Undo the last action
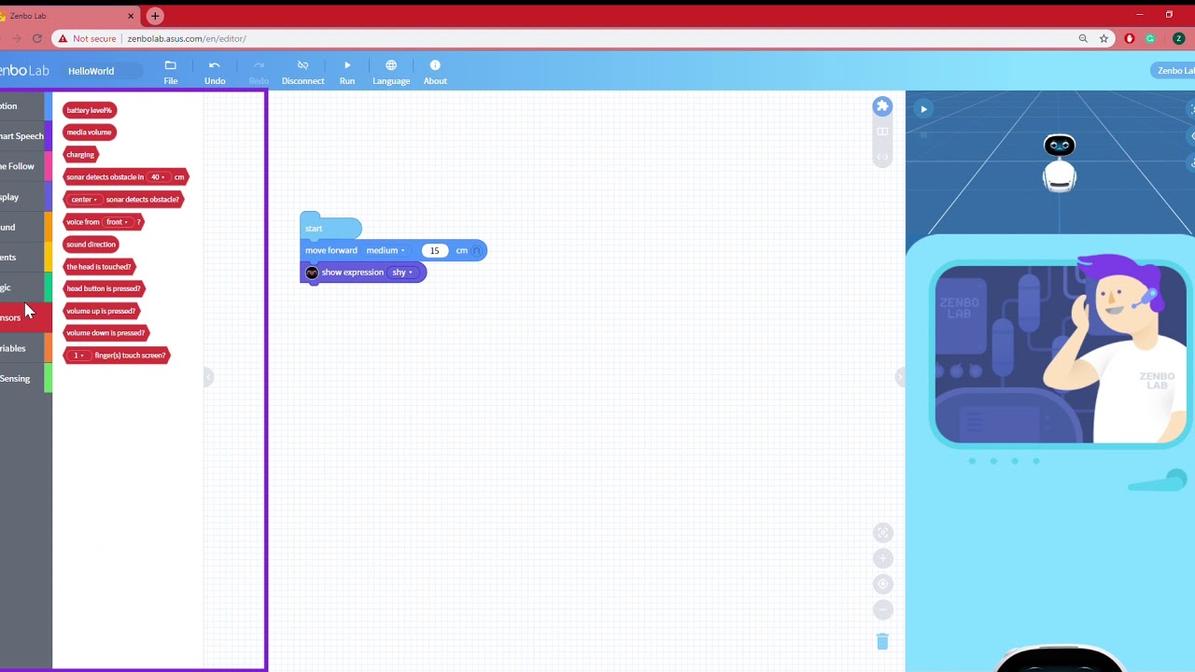The width and height of the screenshot is (1195, 672). (215, 72)
